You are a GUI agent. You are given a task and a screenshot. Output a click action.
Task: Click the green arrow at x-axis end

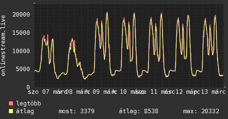pyautogui.click(x=225, y=87)
